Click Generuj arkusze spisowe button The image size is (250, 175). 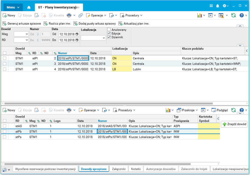(22, 24)
